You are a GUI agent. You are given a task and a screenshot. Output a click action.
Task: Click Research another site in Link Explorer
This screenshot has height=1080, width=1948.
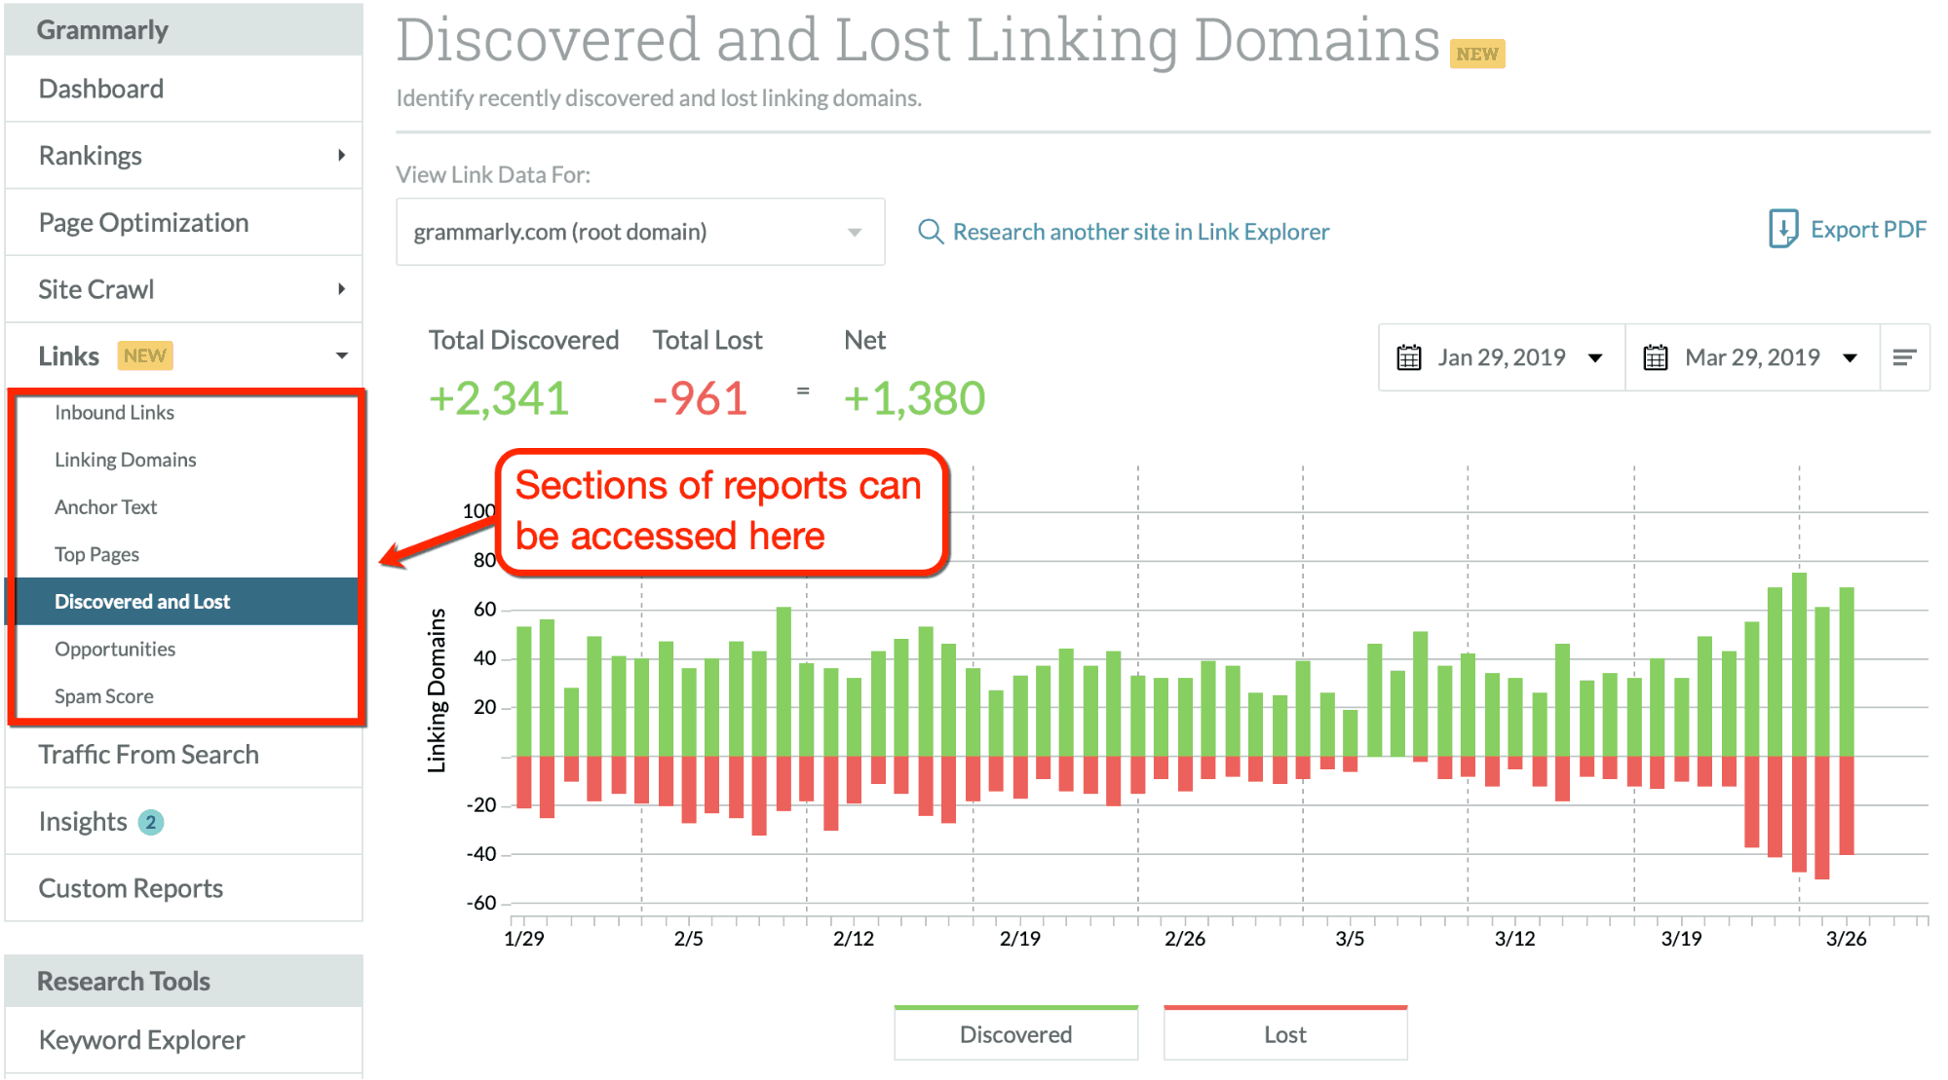tap(1140, 231)
